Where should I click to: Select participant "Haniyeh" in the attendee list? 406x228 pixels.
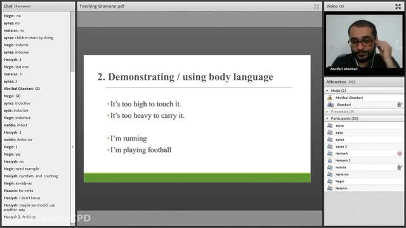pos(364,153)
